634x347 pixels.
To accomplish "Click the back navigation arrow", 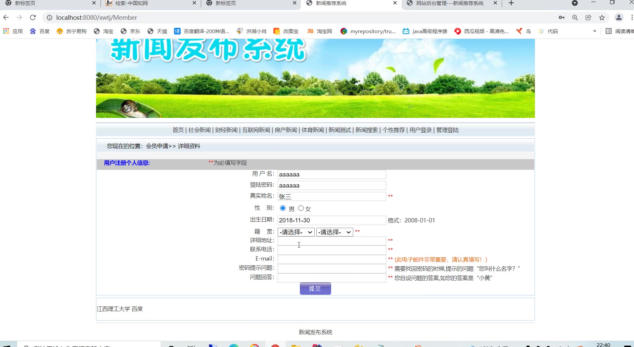I will click(6, 17).
